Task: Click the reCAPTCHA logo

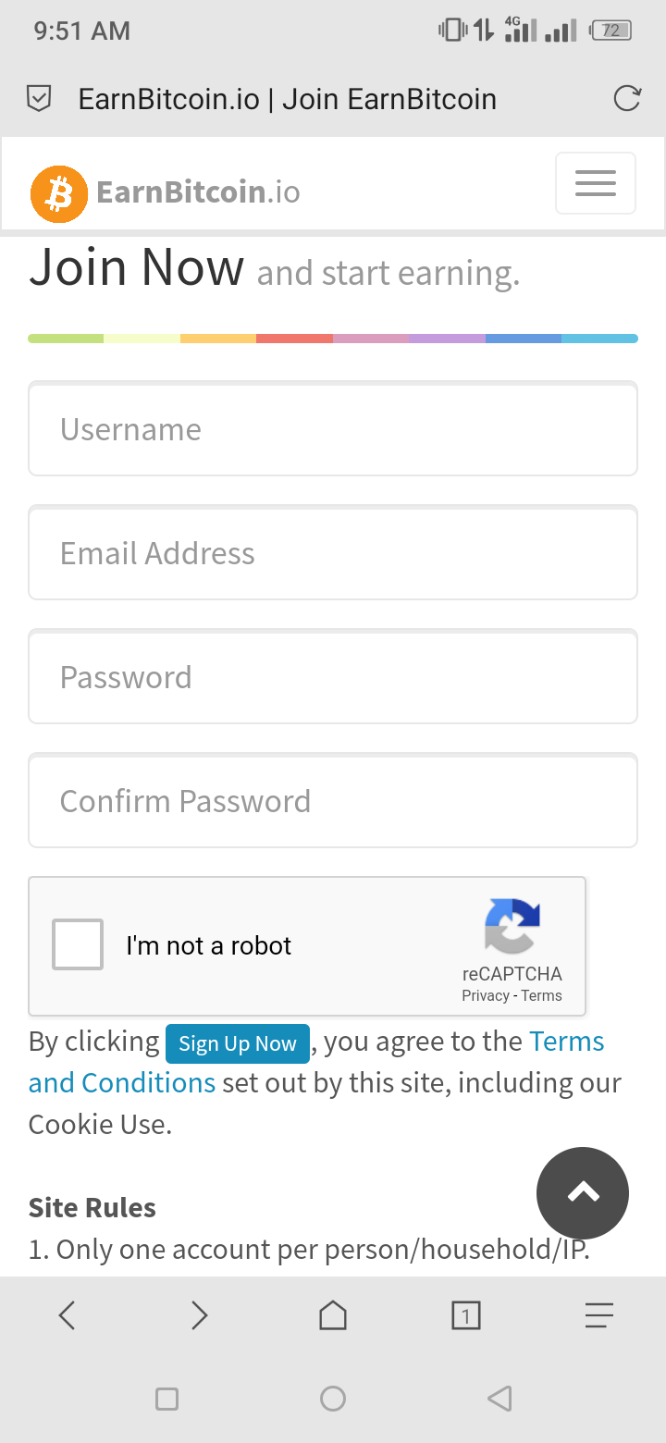Action: [512, 926]
